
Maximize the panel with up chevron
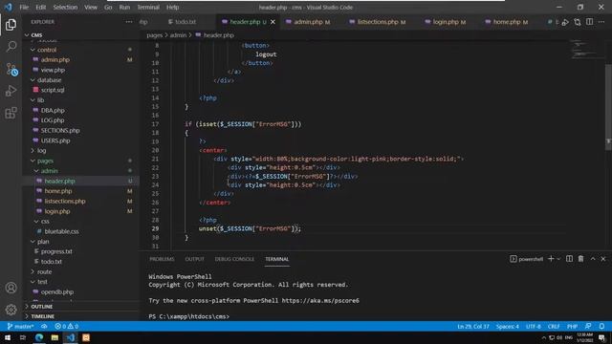[593, 259]
